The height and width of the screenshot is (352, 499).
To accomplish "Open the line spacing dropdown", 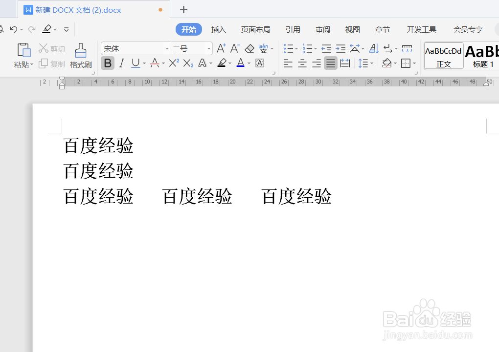I will (x=366, y=63).
